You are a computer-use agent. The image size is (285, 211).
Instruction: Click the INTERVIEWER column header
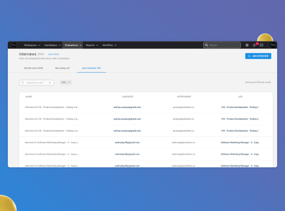click(184, 97)
